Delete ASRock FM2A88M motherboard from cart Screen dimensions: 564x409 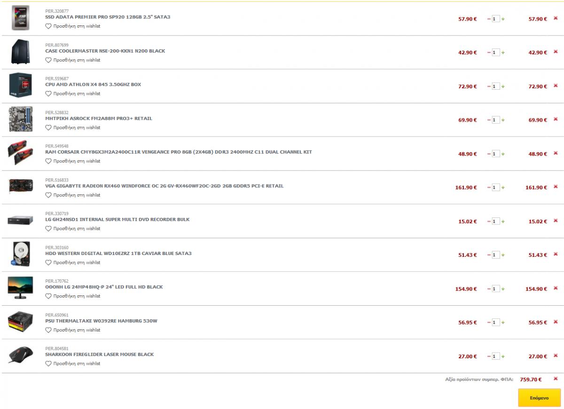point(556,120)
